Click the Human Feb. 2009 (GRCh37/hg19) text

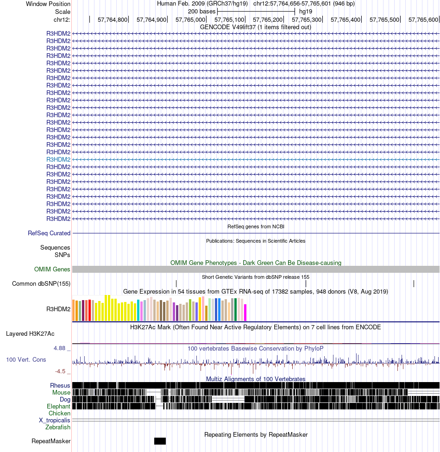coord(202,3)
